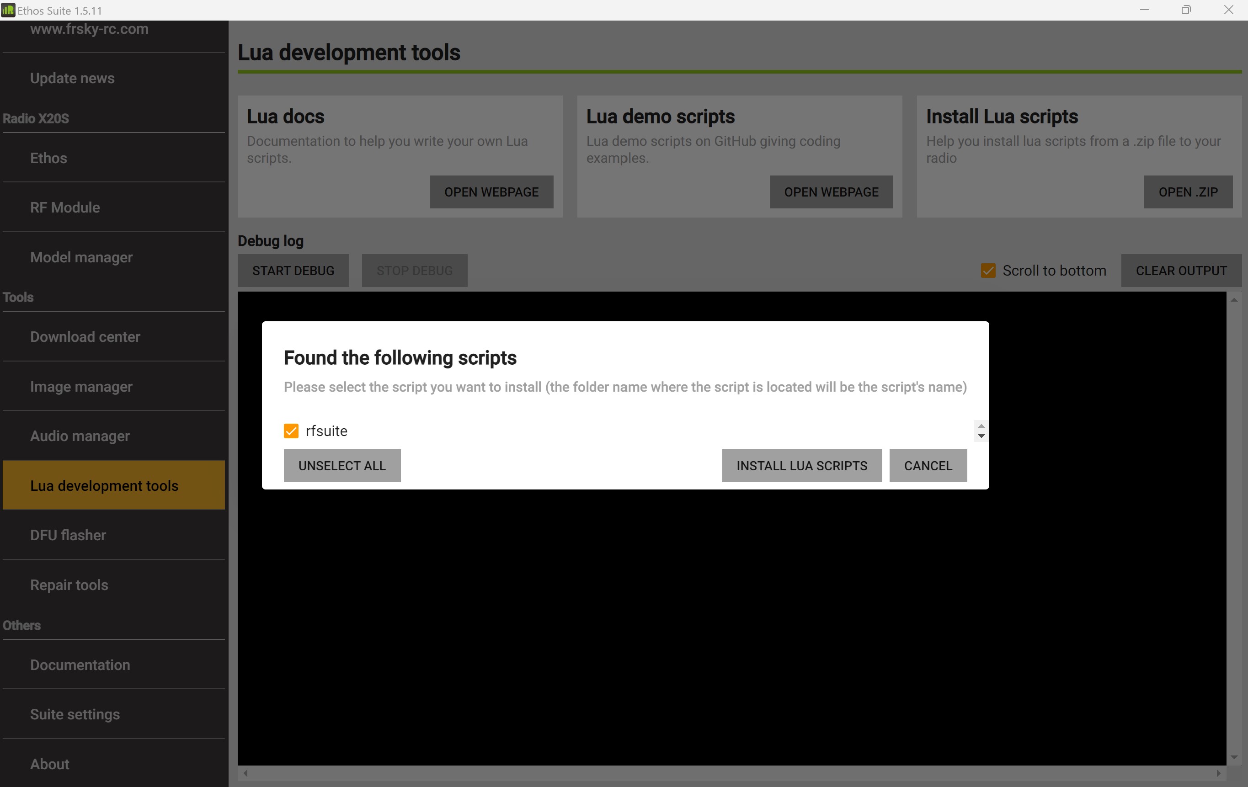
Task: Click scroll-down arrow in script list
Action: (x=981, y=436)
